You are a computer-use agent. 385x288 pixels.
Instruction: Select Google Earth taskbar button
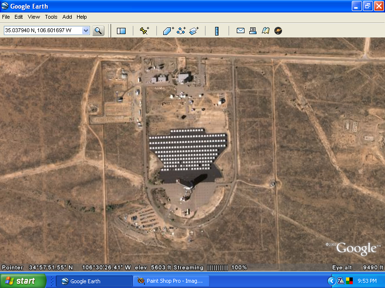point(94,281)
